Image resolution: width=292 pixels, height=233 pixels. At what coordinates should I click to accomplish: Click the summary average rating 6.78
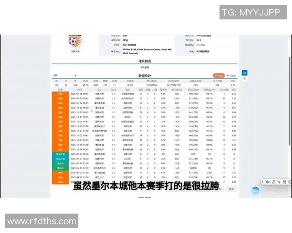233,85
